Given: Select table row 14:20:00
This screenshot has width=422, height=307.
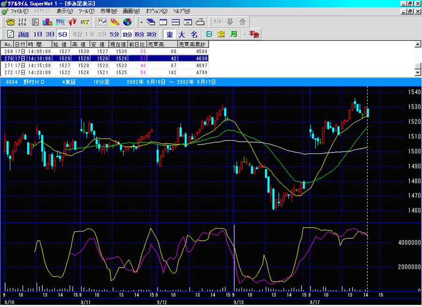Looking at the screenshot, I should pyautogui.click(x=105, y=72).
